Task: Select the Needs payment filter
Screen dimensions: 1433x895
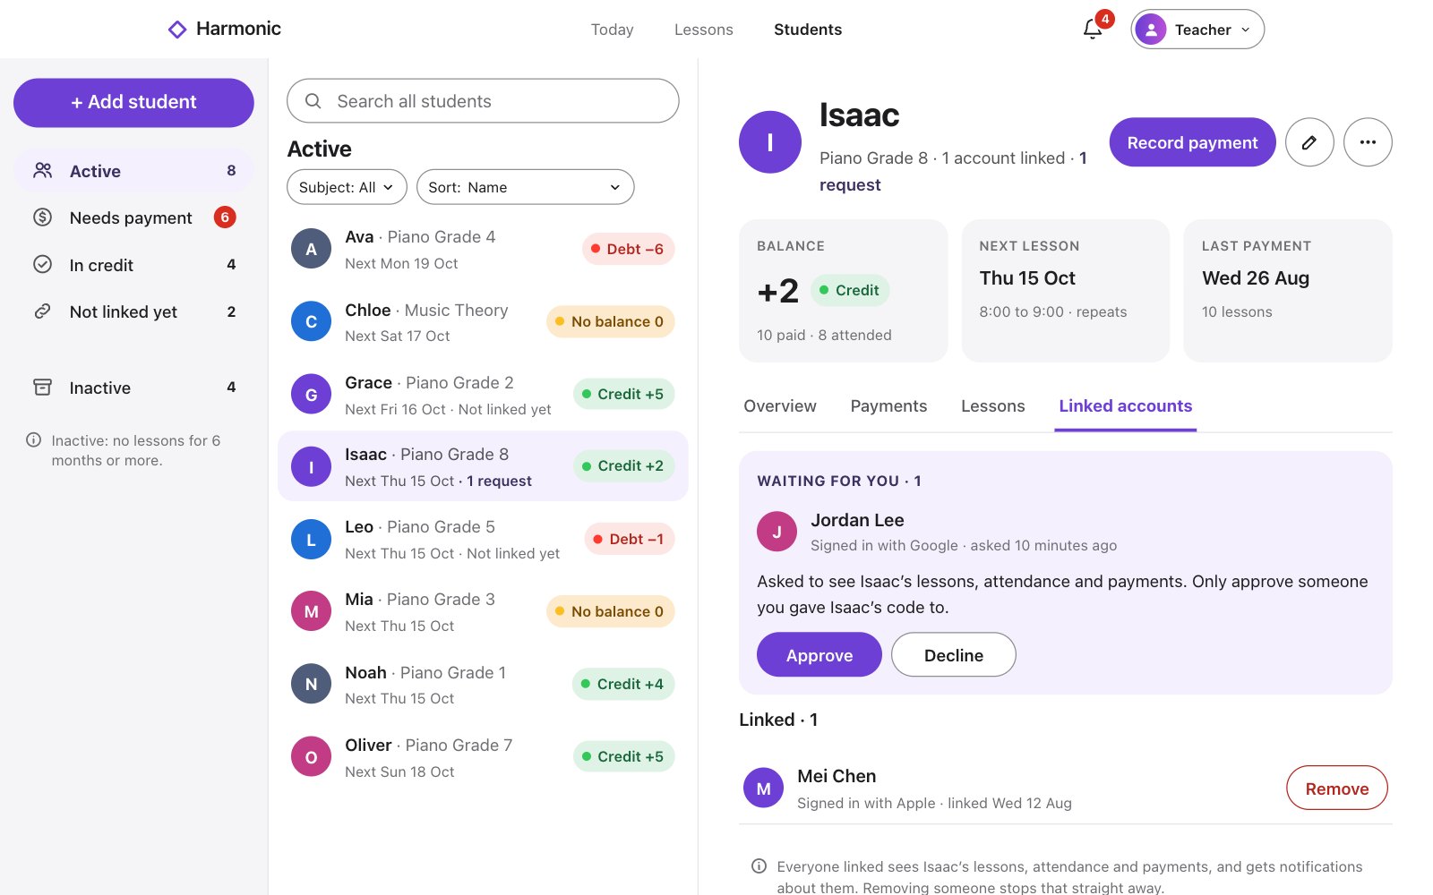Action: (133, 217)
